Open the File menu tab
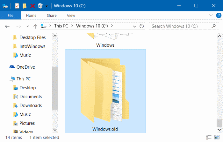 (11, 16)
